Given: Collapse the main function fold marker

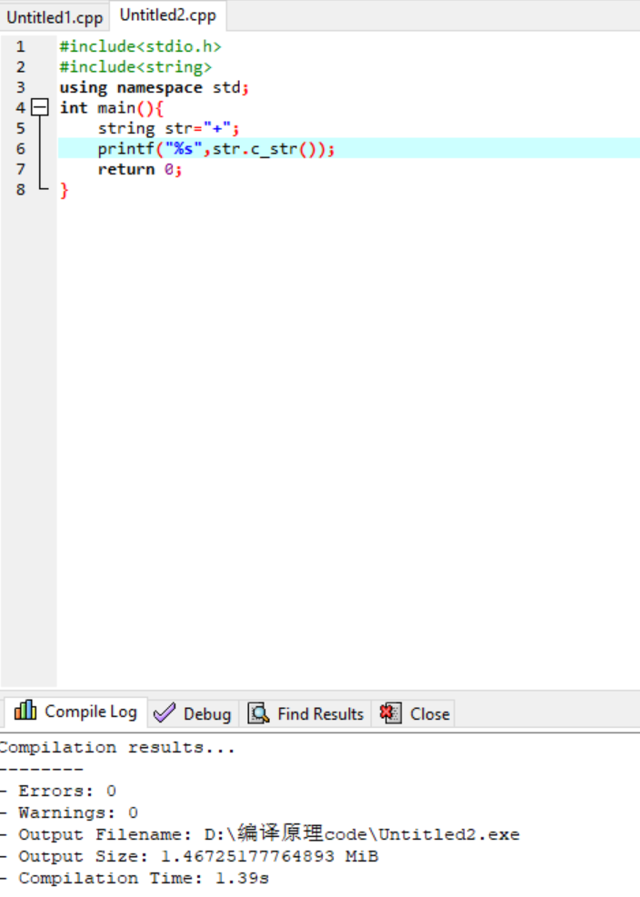Looking at the screenshot, I should 39,107.
